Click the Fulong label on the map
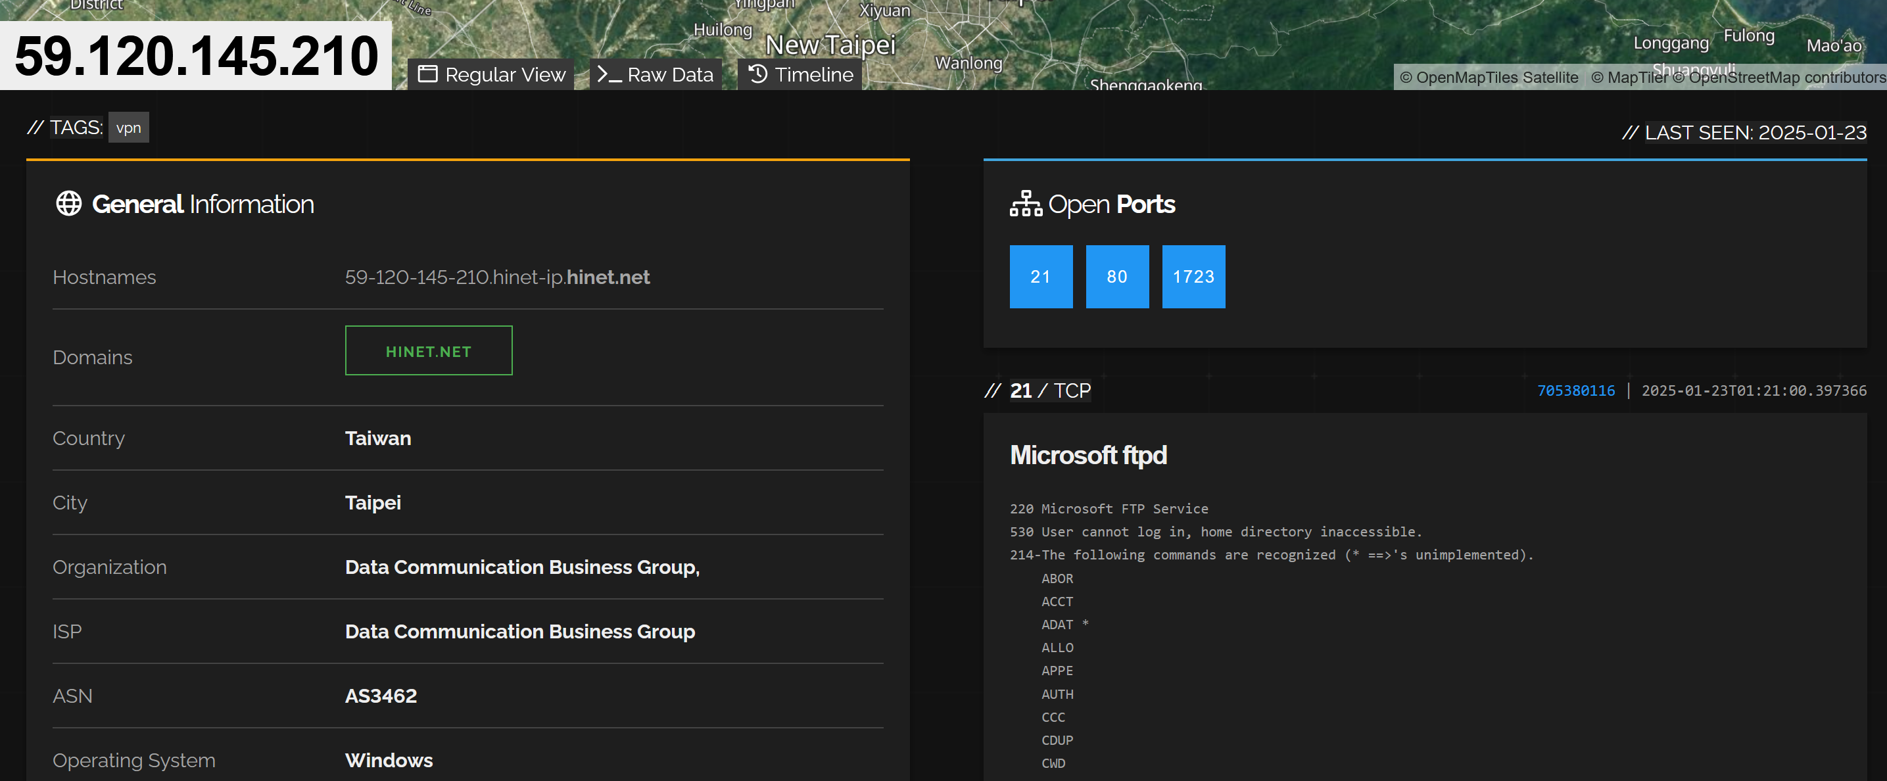The image size is (1887, 781). pyautogui.click(x=1748, y=36)
